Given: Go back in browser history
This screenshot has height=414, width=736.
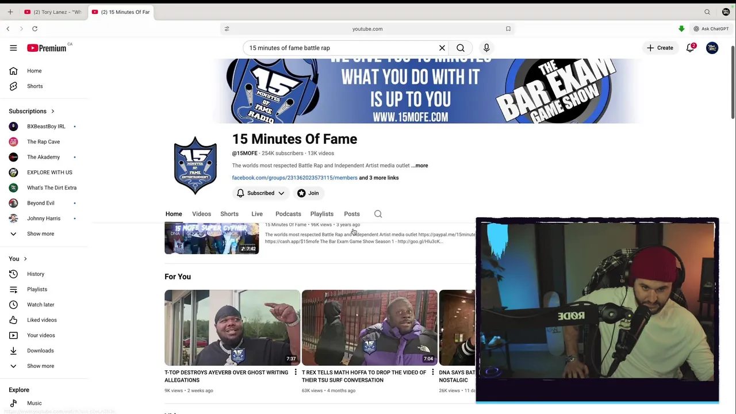Looking at the screenshot, I should [x=8, y=29].
